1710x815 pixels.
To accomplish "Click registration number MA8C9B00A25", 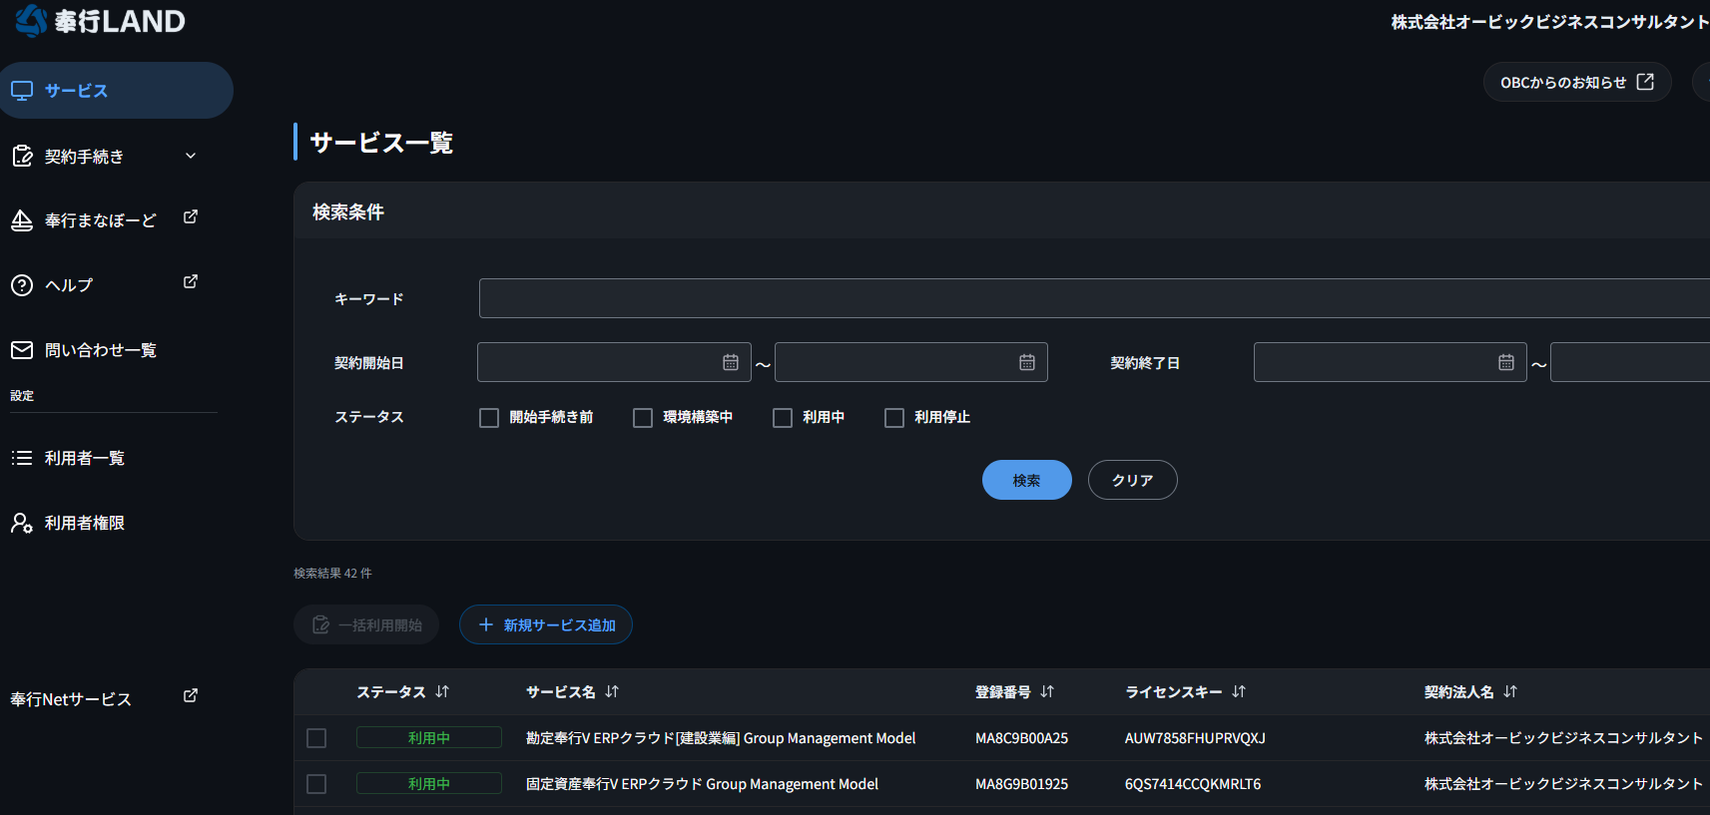I will (x=1021, y=738).
